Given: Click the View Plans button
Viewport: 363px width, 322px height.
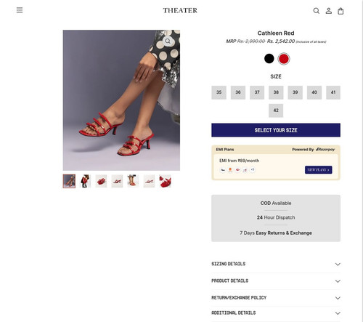Looking at the screenshot, I should point(319,170).
